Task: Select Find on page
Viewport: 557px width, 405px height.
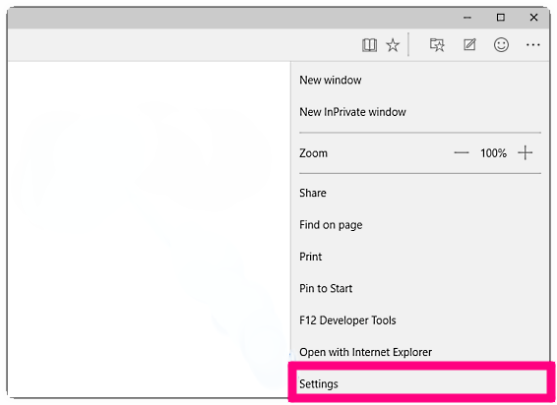Action: tap(331, 225)
